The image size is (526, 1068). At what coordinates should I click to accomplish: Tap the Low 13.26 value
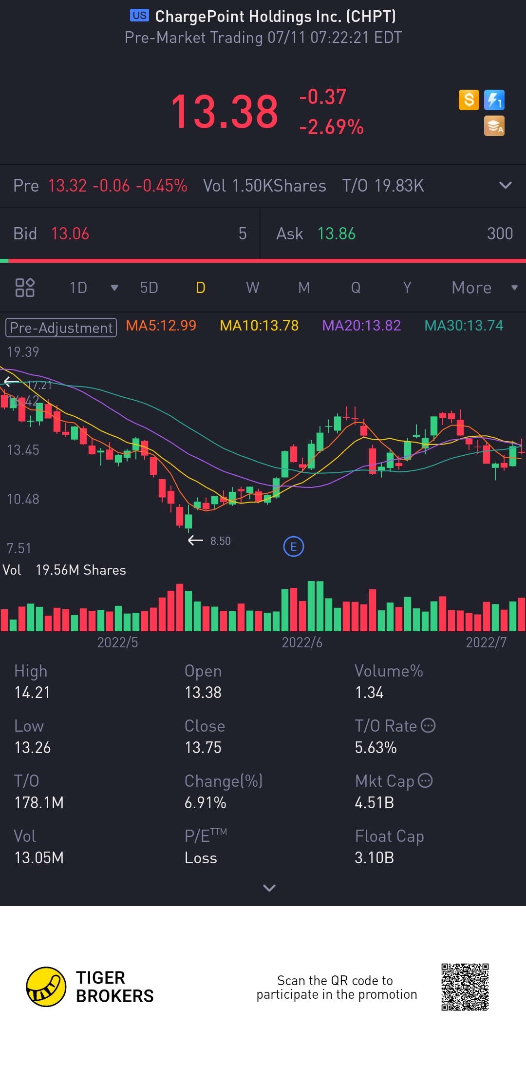tap(33, 747)
